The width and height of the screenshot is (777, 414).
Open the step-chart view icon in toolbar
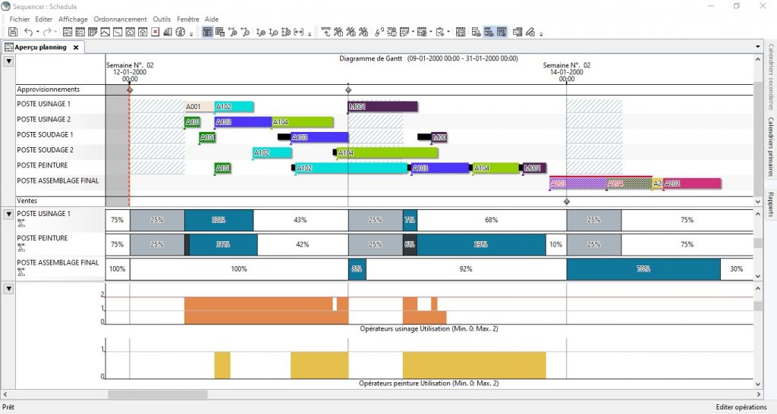pyautogui.click(x=118, y=32)
